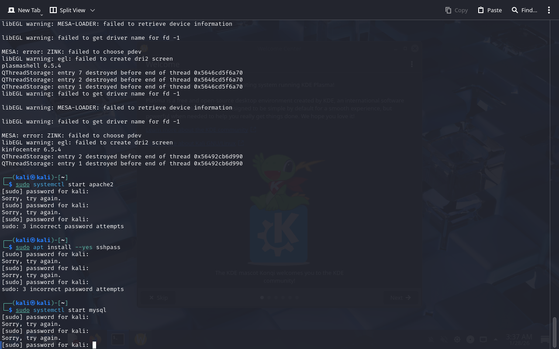The image size is (559, 349).
Task: Open the Welcome window's three-dot menu
Action: point(411,64)
